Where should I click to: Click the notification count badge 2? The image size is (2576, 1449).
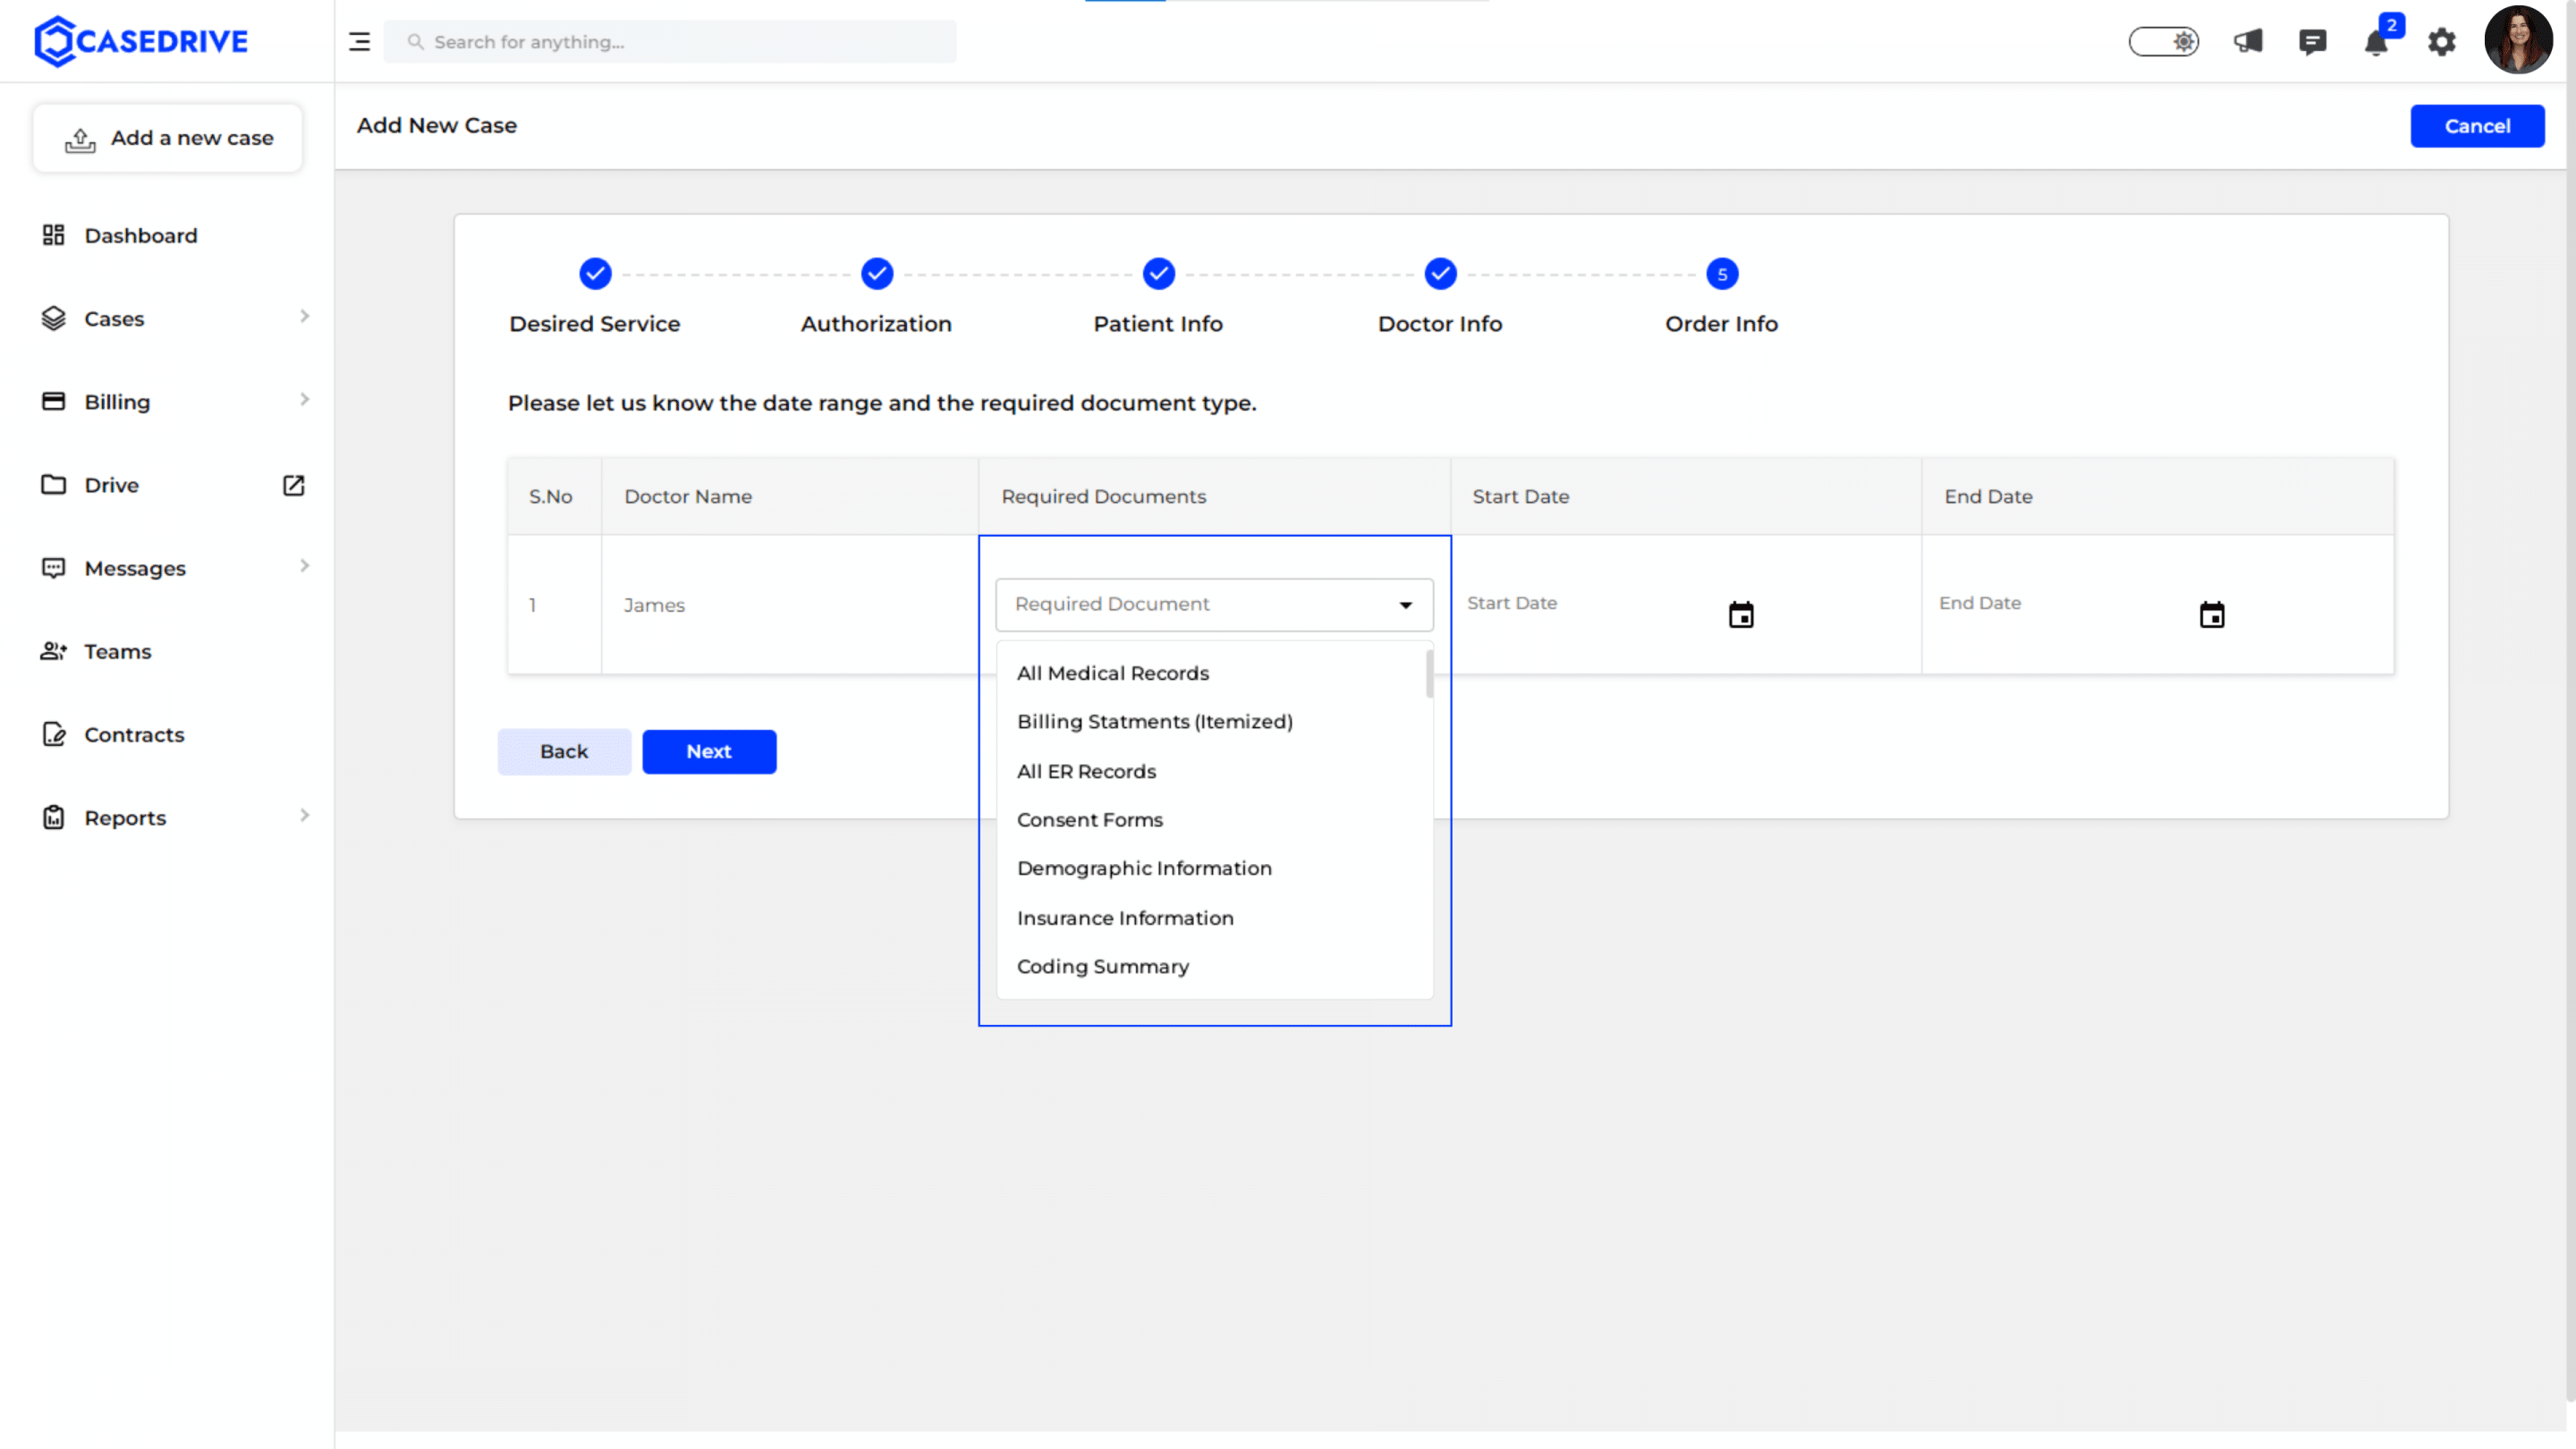[x=2391, y=25]
